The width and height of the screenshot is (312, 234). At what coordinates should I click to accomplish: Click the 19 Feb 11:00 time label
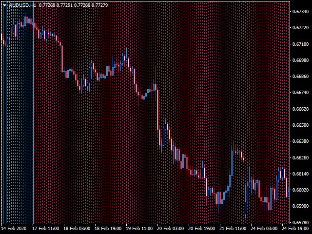click(x=139, y=229)
